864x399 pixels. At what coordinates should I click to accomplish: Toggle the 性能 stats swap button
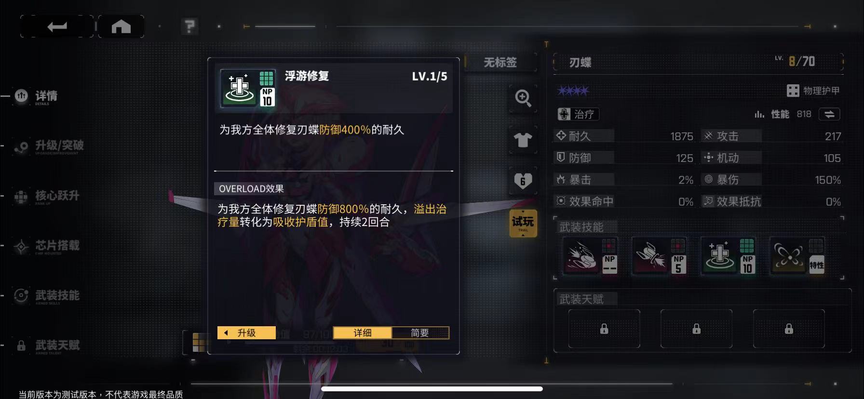(829, 114)
